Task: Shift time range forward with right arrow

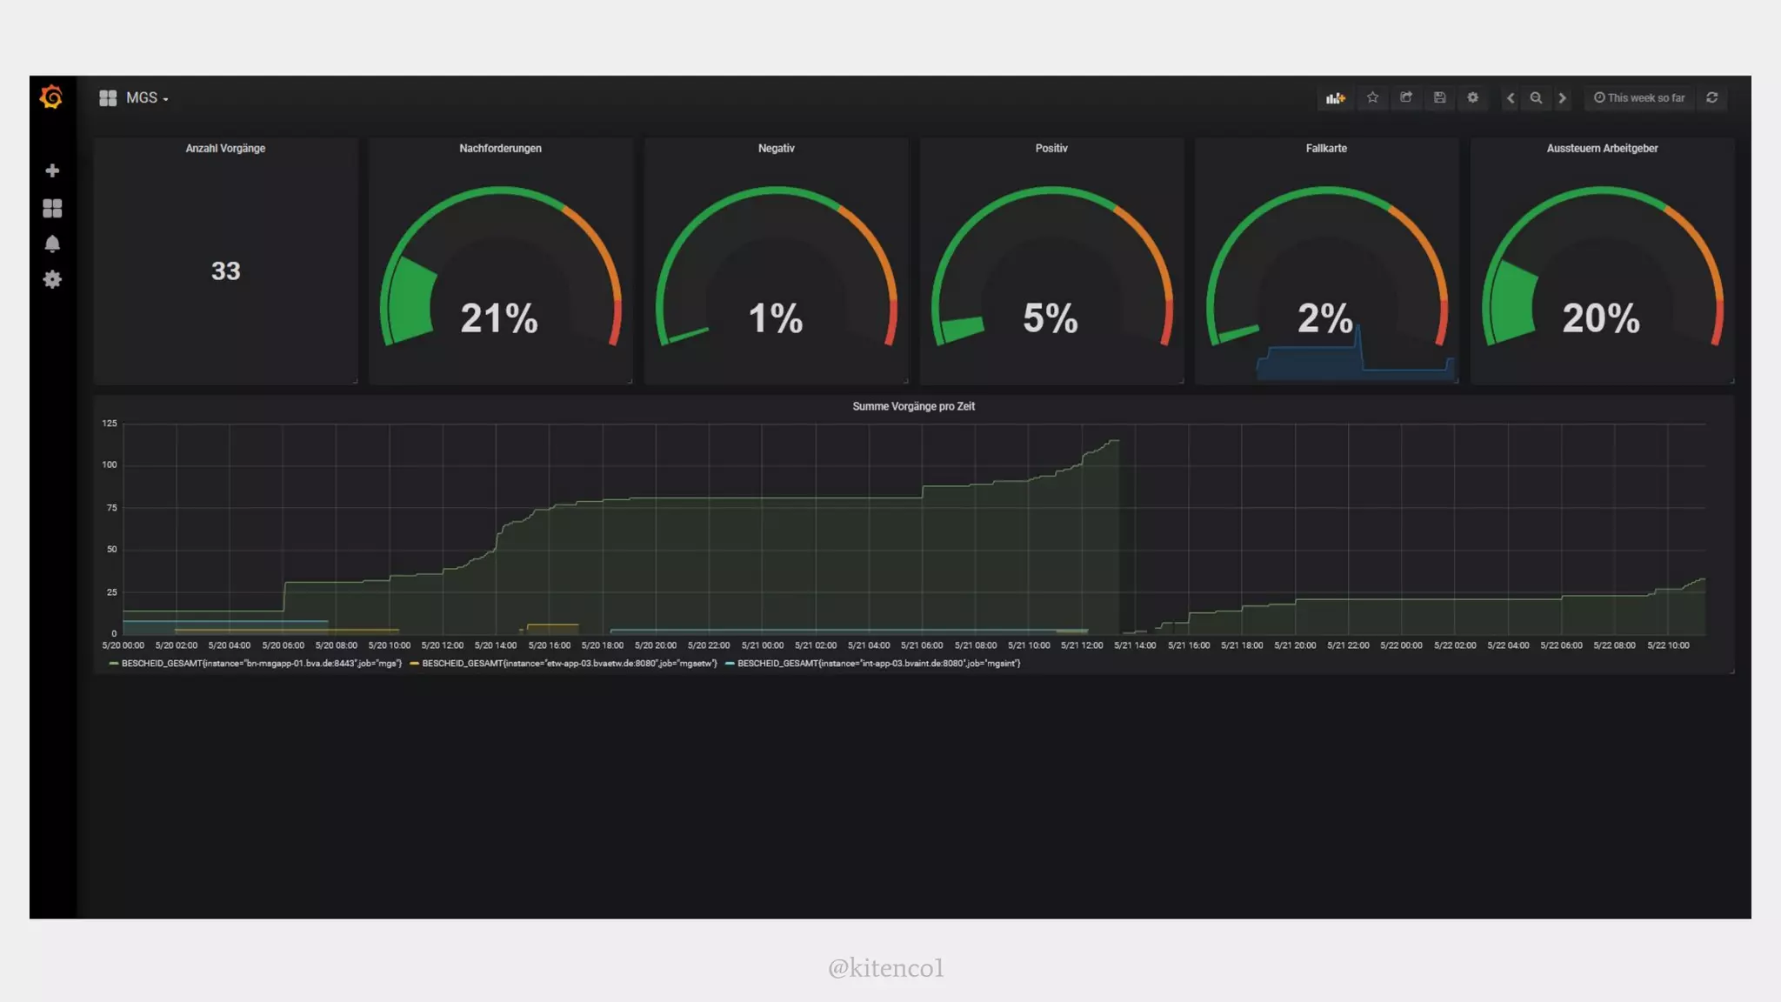Action: click(x=1562, y=98)
